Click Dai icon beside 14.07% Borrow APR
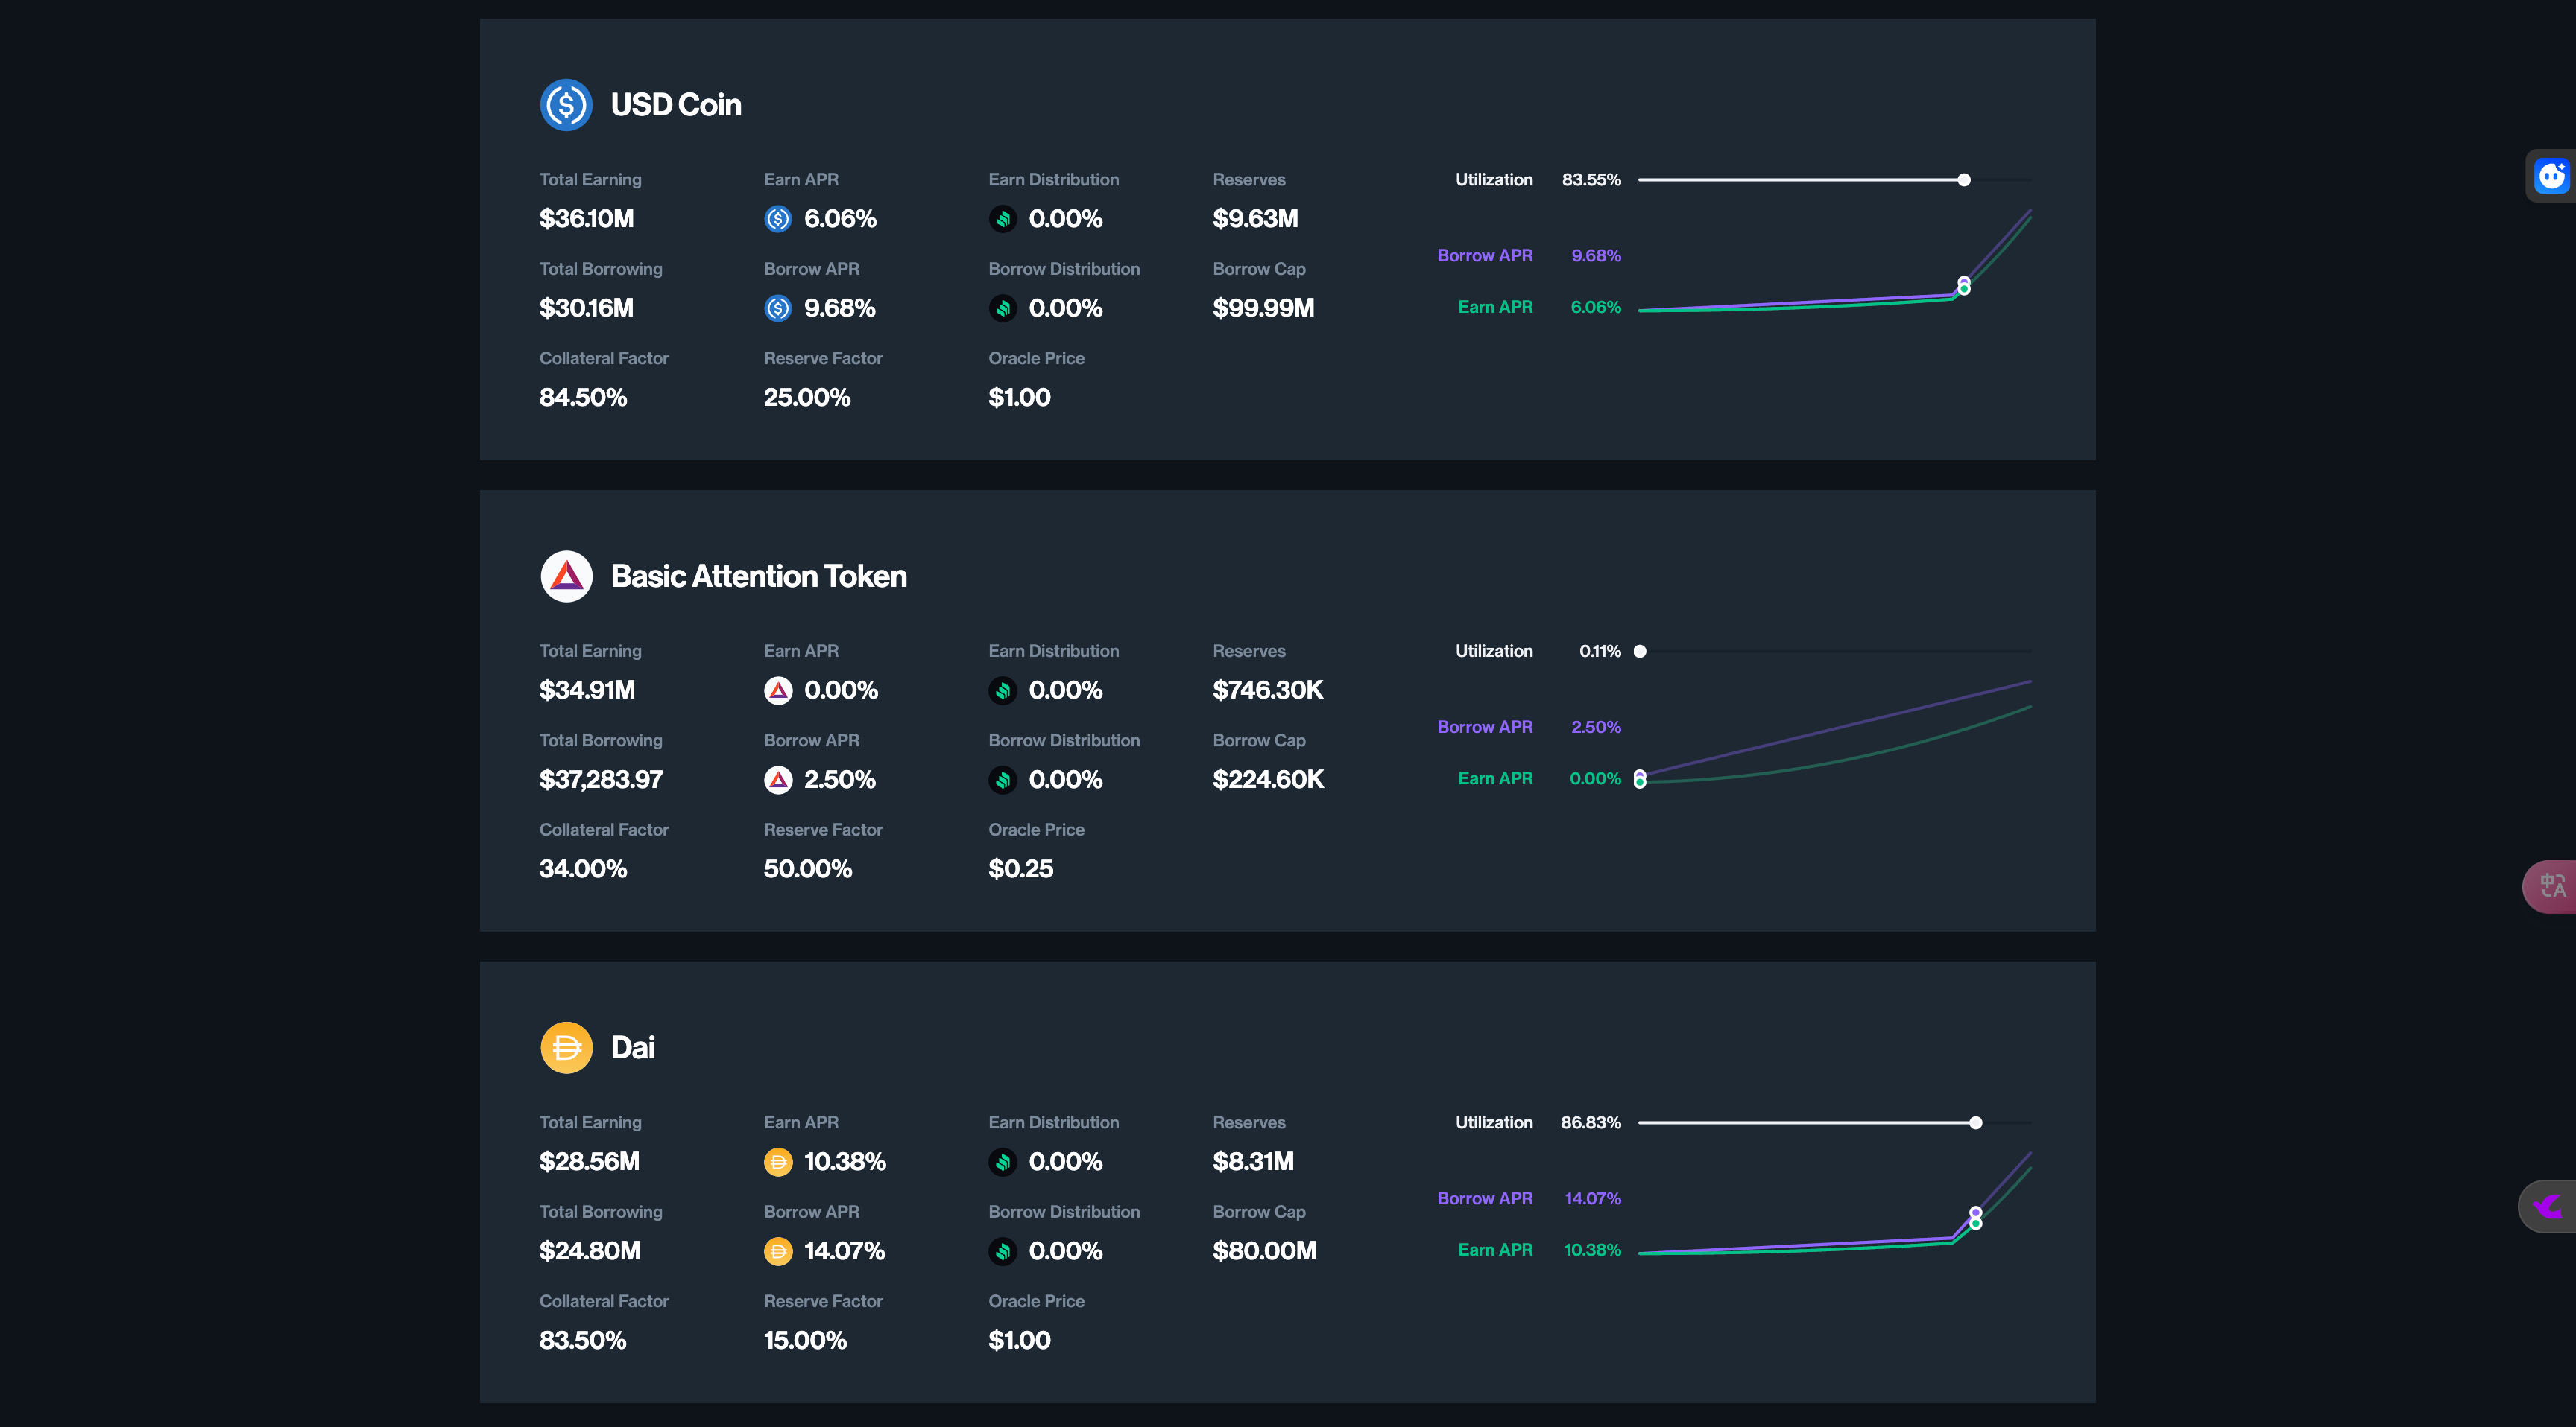The height and width of the screenshot is (1427, 2576). (x=778, y=1251)
